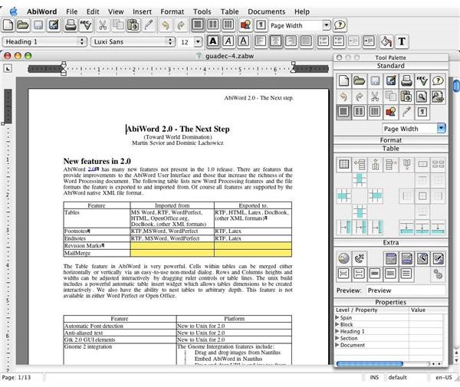
Task: Click the Copy icon in main toolbar
Action: click(118, 25)
